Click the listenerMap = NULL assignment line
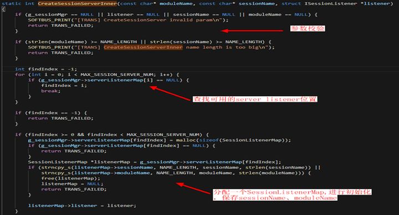399x215 pixels. (72, 184)
